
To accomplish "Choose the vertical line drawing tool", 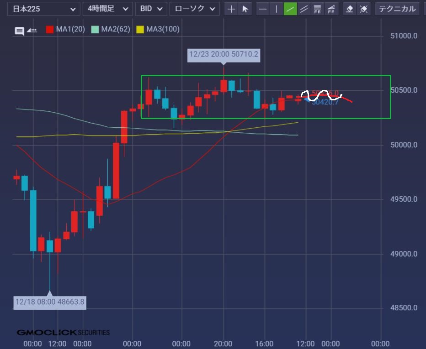I will [x=277, y=9].
